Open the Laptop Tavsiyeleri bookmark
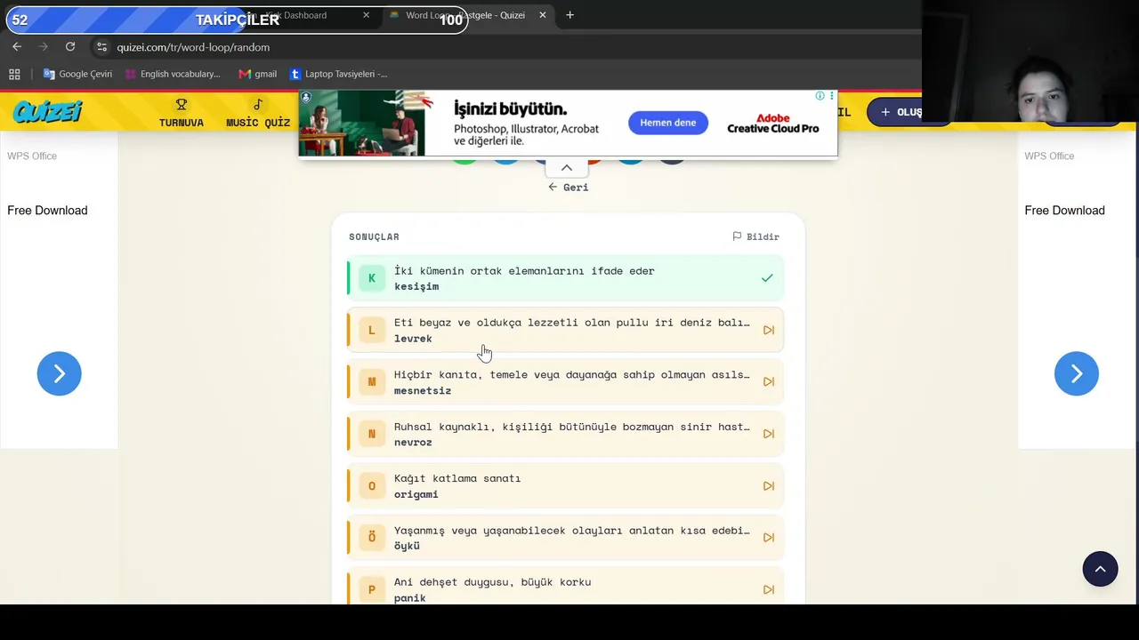 pyautogui.click(x=339, y=74)
